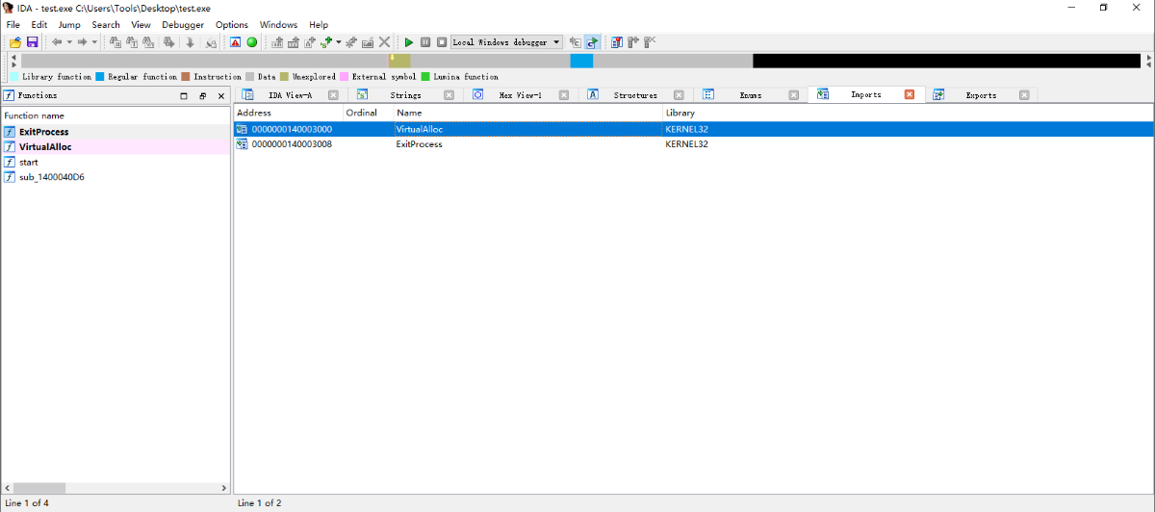Switch to the Structures tab
The width and height of the screenshot is (1155, 512).
(635, 95)
